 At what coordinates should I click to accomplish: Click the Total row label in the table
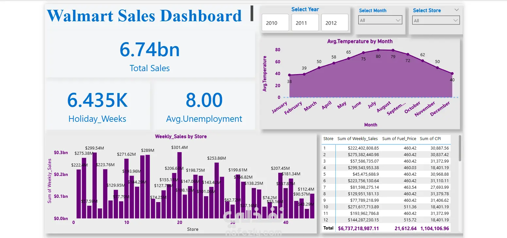click(328, 228)
